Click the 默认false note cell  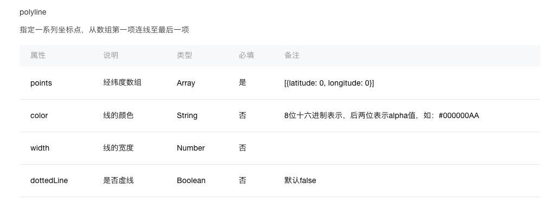coord(300,180)
